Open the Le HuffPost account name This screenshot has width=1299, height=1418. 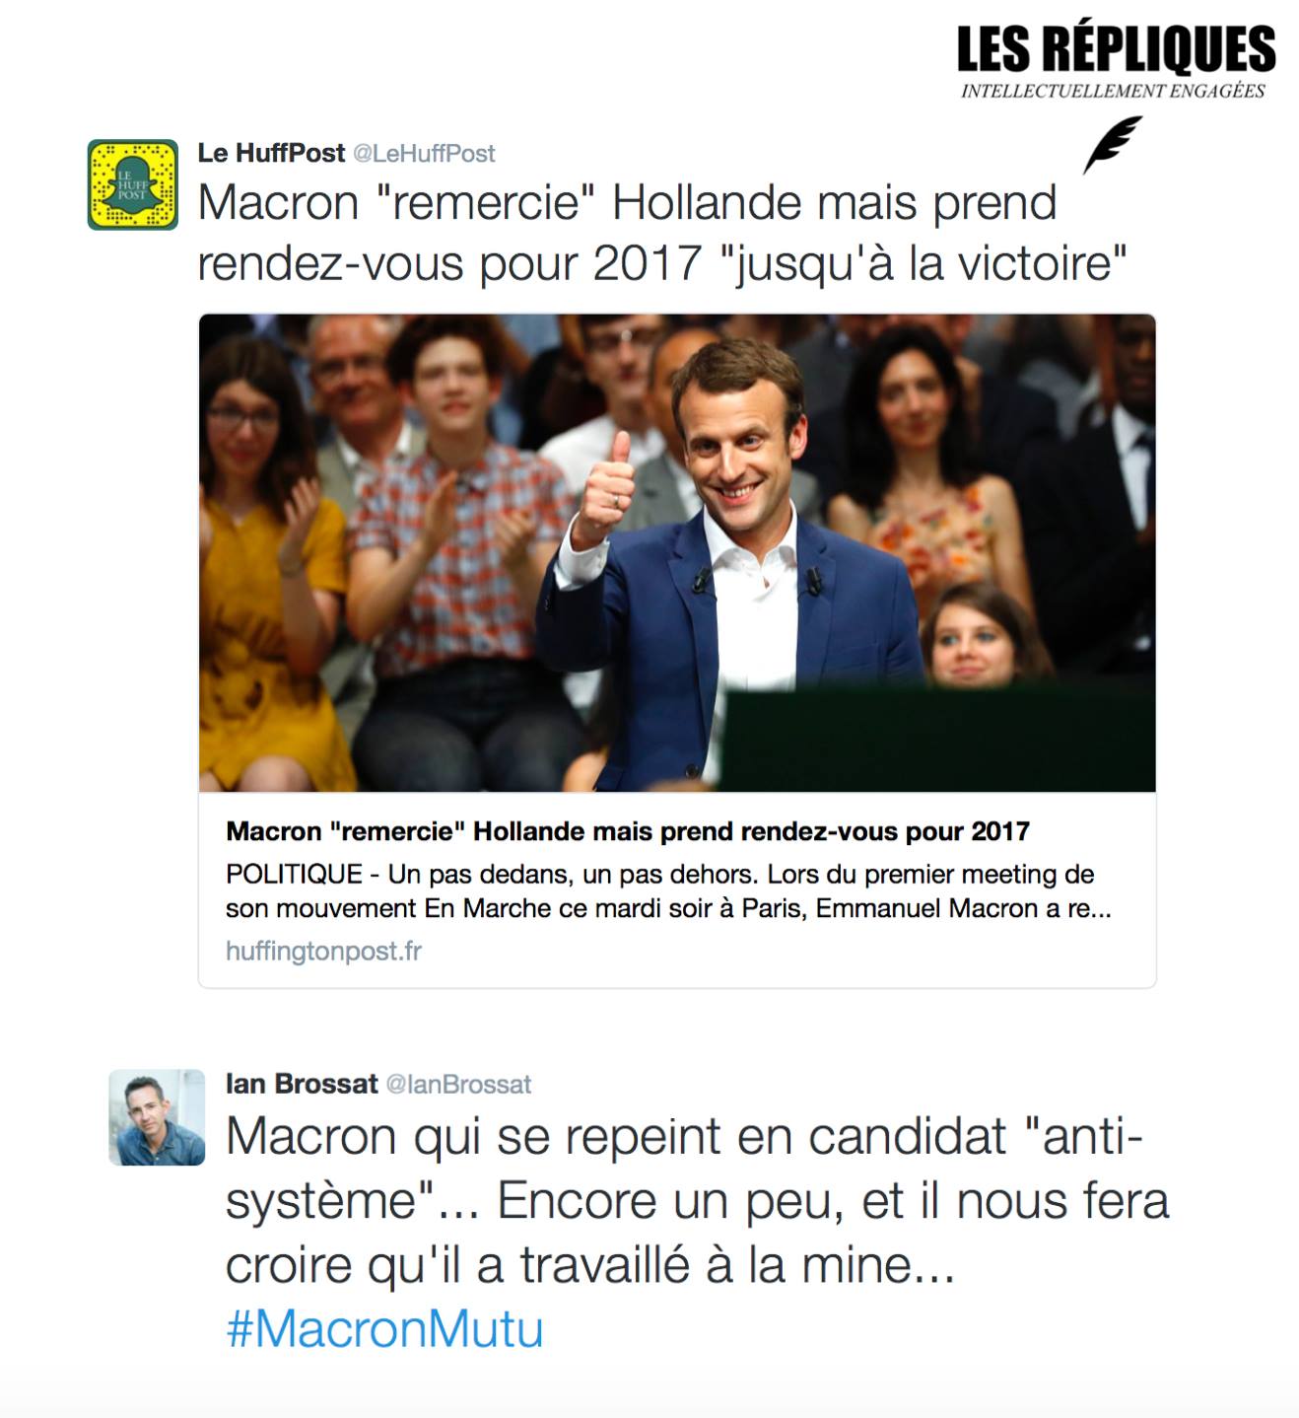[x=271, y=153]
